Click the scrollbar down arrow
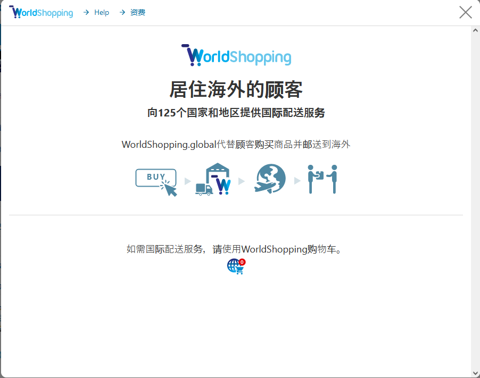The height and width of the screenshot is (378, 480). [x=475, y=373]
